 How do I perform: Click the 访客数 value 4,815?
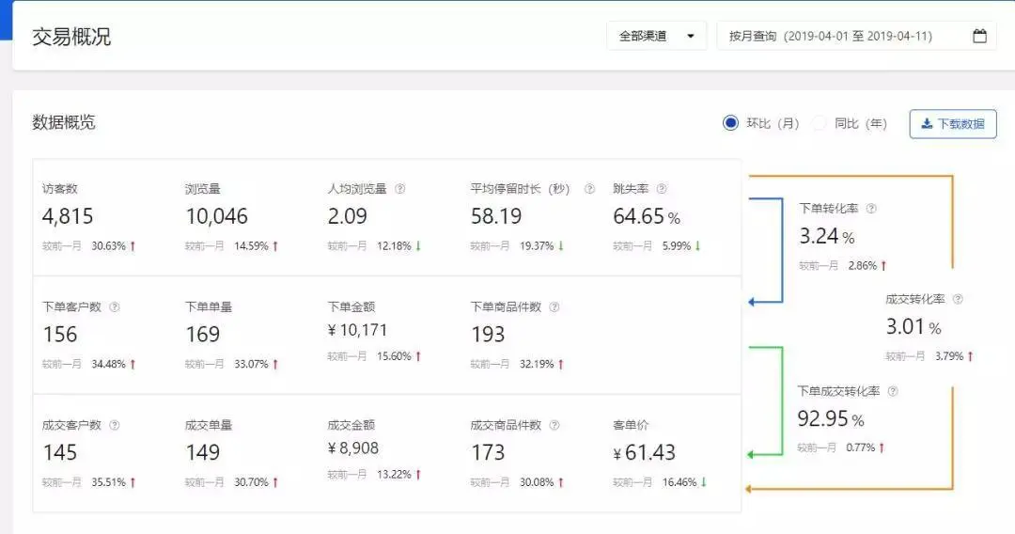68,216
